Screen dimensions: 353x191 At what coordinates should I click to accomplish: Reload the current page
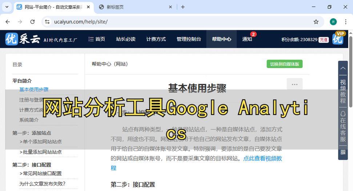32,21
